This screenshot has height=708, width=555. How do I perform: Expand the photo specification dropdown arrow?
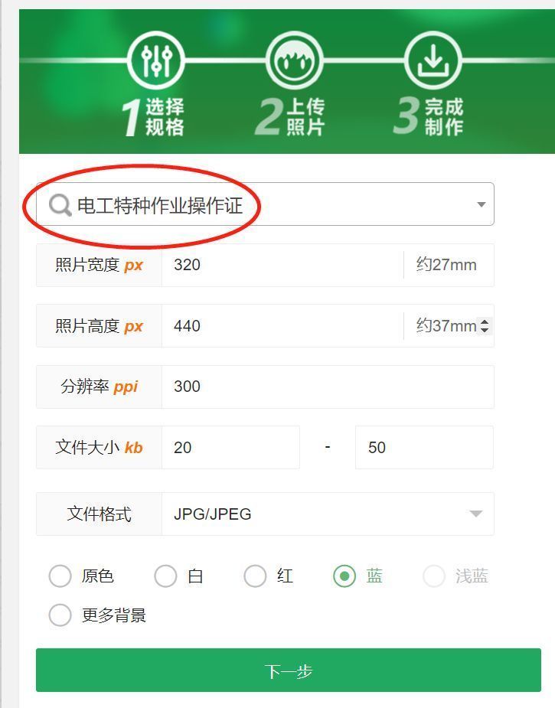pos(482,204)
